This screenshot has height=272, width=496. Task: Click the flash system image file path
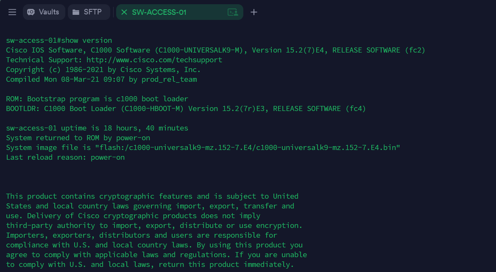click(248, 147)
